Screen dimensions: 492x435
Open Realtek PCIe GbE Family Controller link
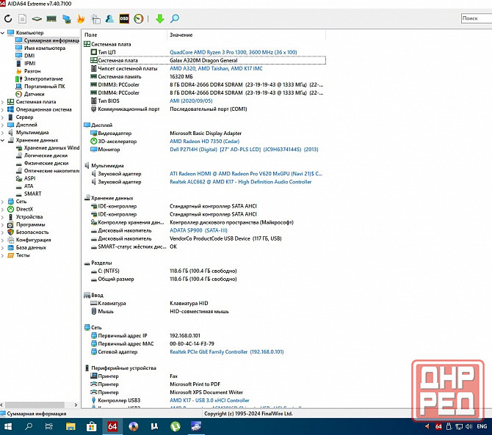tap(227, 352)
